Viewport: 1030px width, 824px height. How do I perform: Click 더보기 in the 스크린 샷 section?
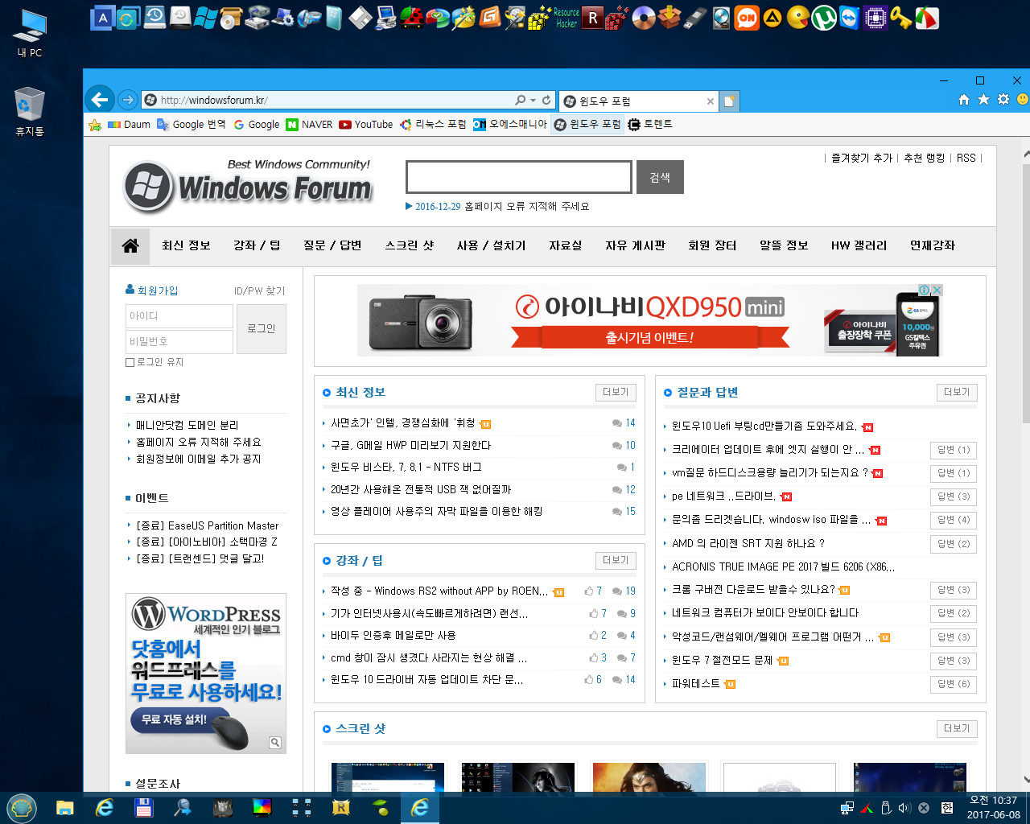957,728
